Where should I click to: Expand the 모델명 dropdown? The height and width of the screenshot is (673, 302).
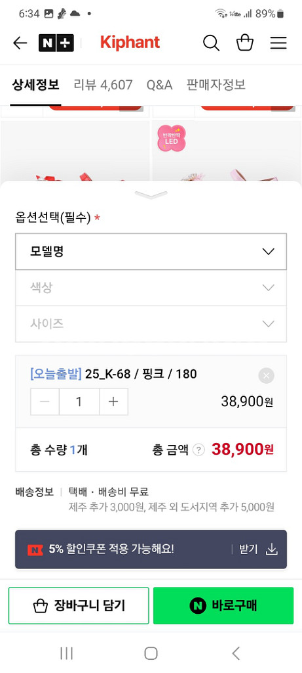(151, 252)
